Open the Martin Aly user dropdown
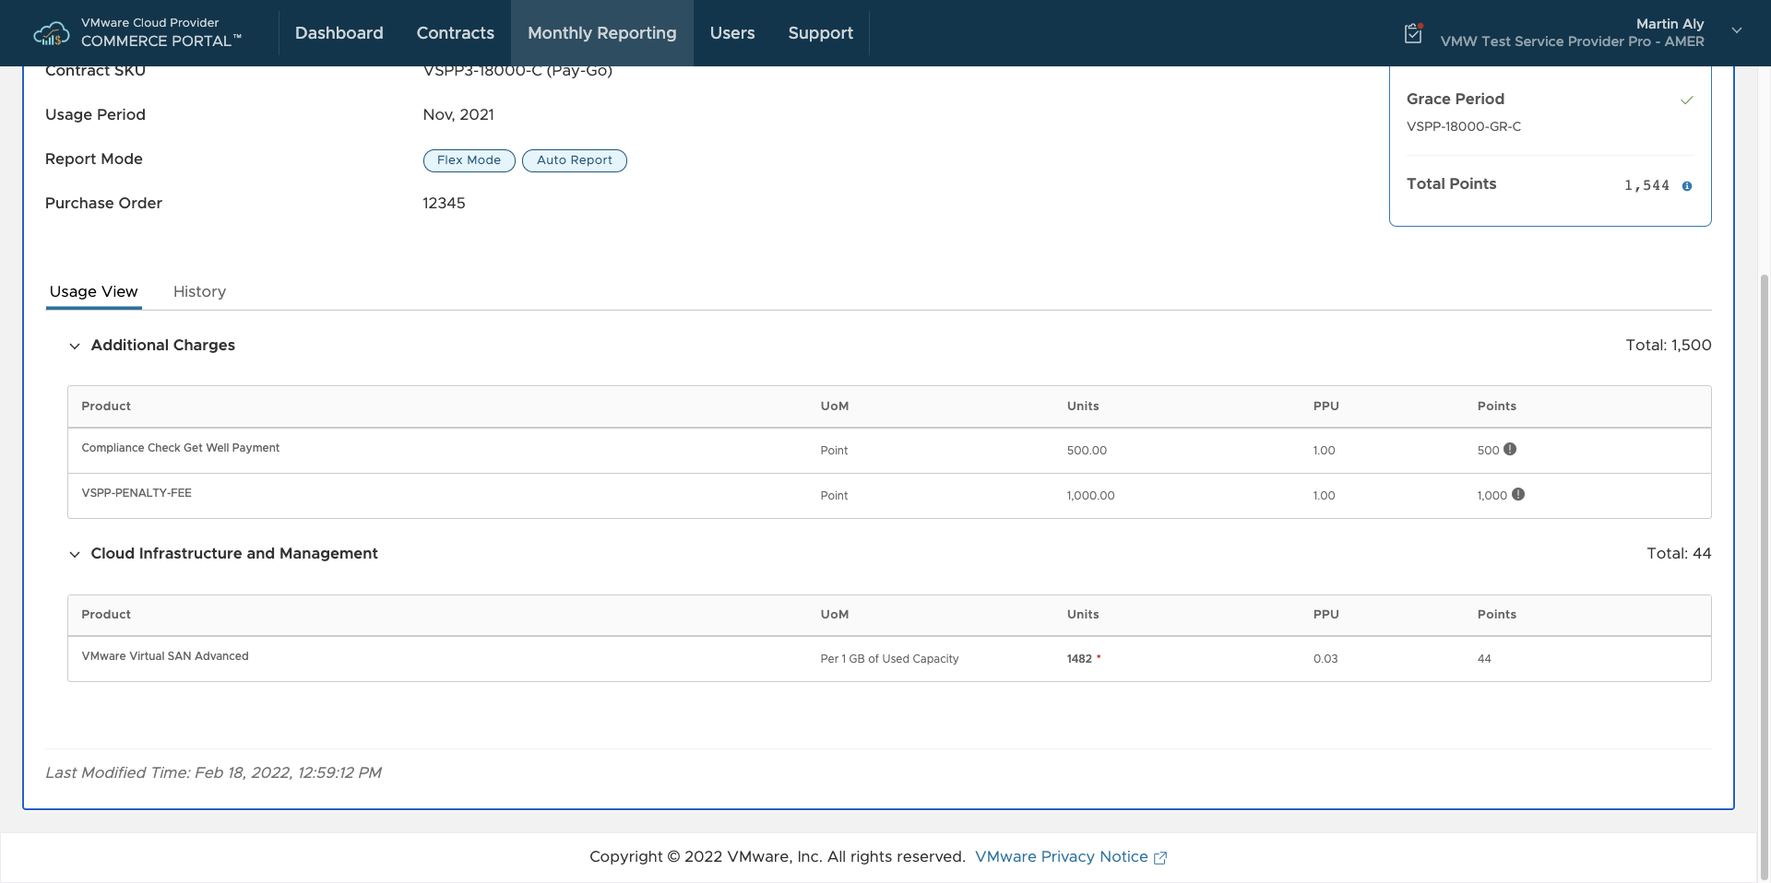 click(1736, 31)
